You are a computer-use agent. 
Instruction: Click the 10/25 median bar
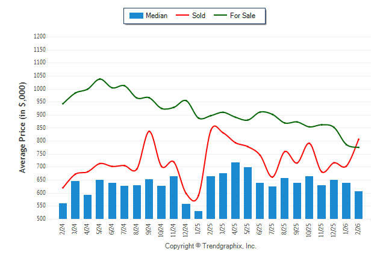click(309, 197)
